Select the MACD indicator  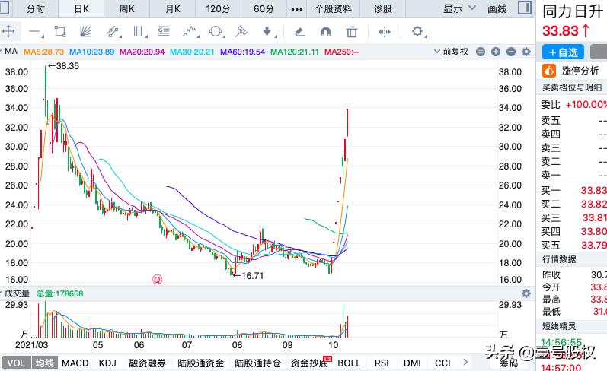[75, 363]
